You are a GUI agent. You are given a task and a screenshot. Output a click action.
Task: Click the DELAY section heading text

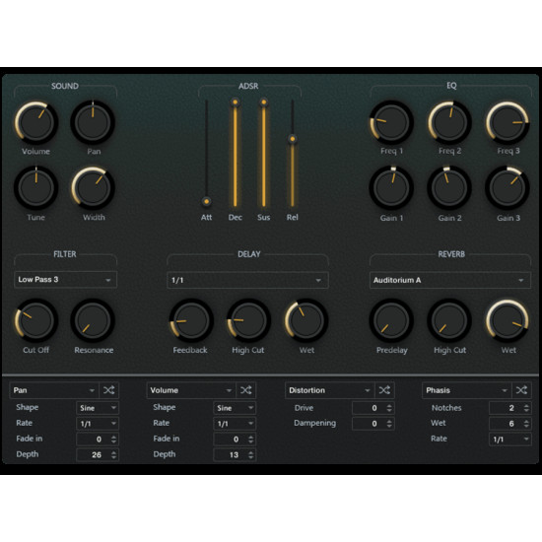[x=249, y=254]
